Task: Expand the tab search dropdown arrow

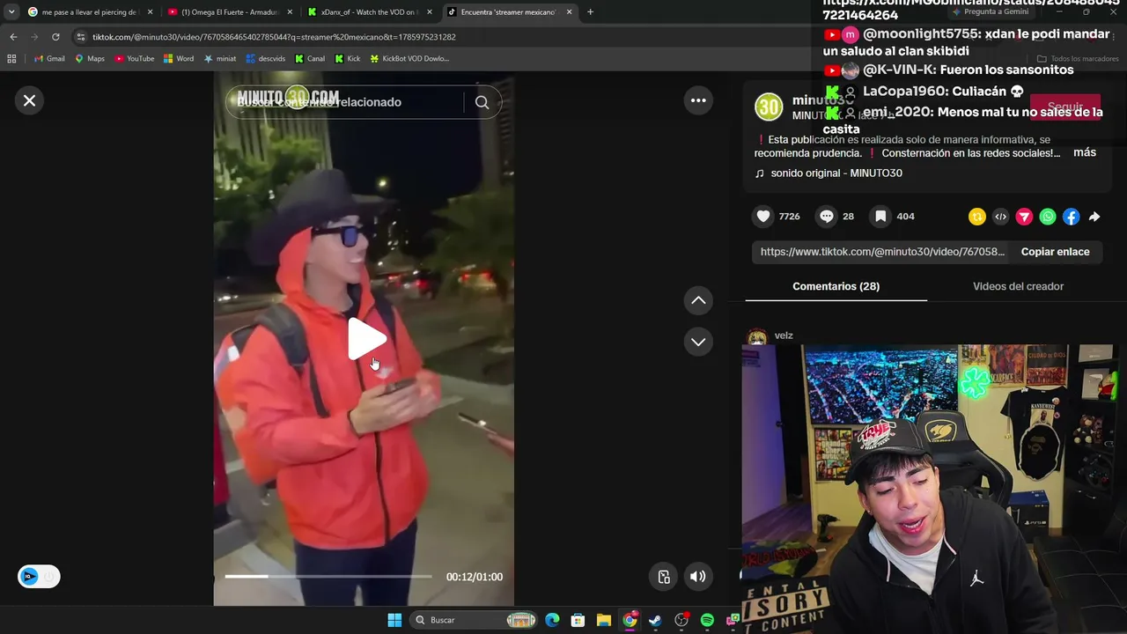Action: point(11,12)
